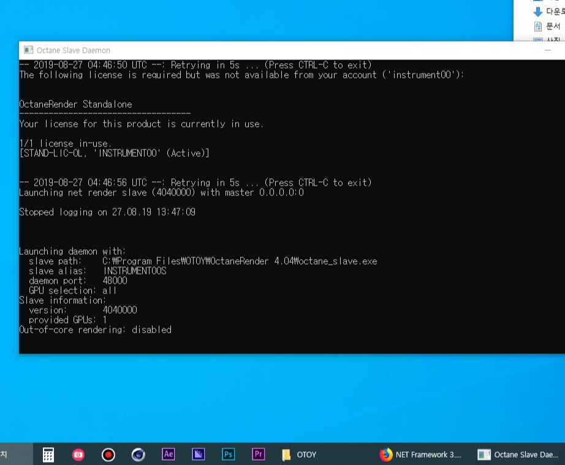Open the Calculator taskbar icon
This screenshot has height=465, width=565.
click(x=48, y=455)
